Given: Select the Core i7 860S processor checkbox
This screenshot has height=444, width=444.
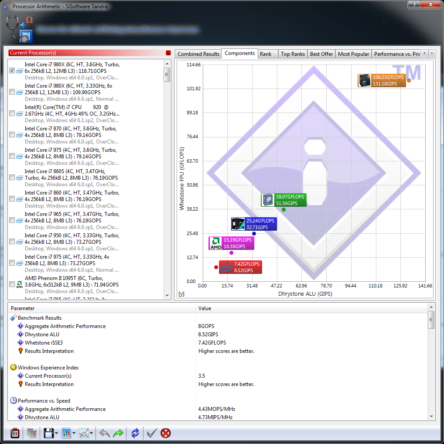Looking at the screenshot, I should pyautogui.click(x=12, y=177).
